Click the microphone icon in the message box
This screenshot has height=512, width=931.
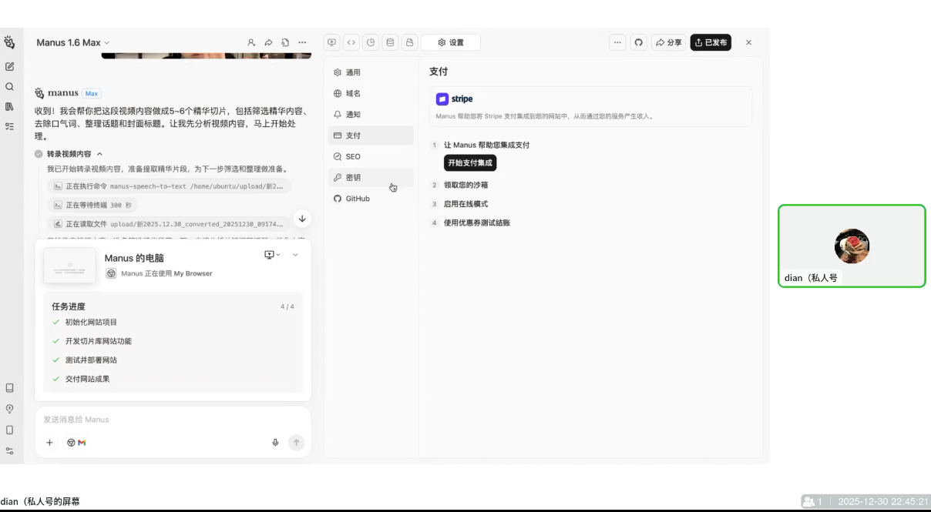[x=275, y=442]
